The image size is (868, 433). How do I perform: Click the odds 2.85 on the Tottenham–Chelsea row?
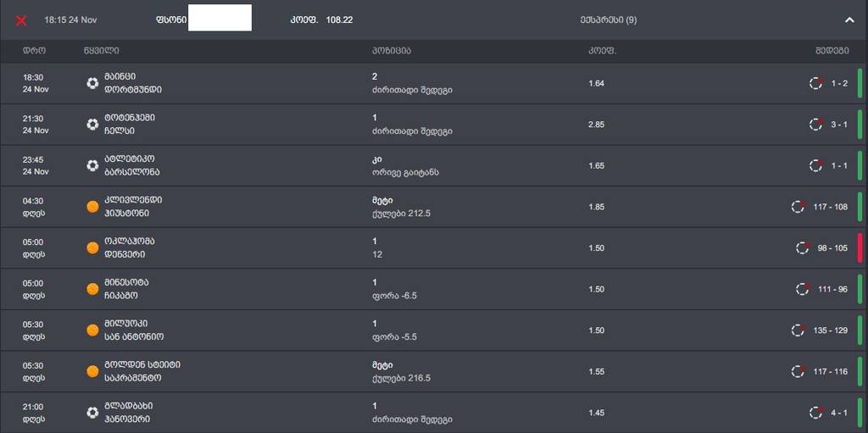[x=596, y=124]
